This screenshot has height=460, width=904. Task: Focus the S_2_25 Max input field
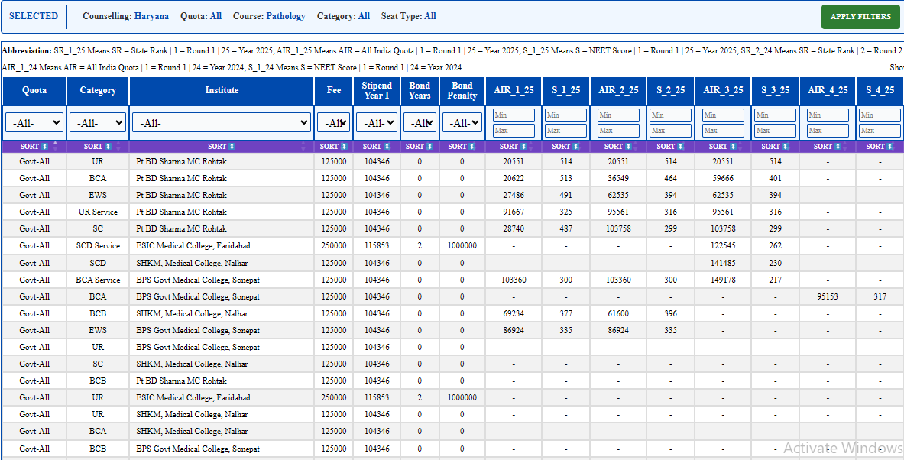(671, 131)
